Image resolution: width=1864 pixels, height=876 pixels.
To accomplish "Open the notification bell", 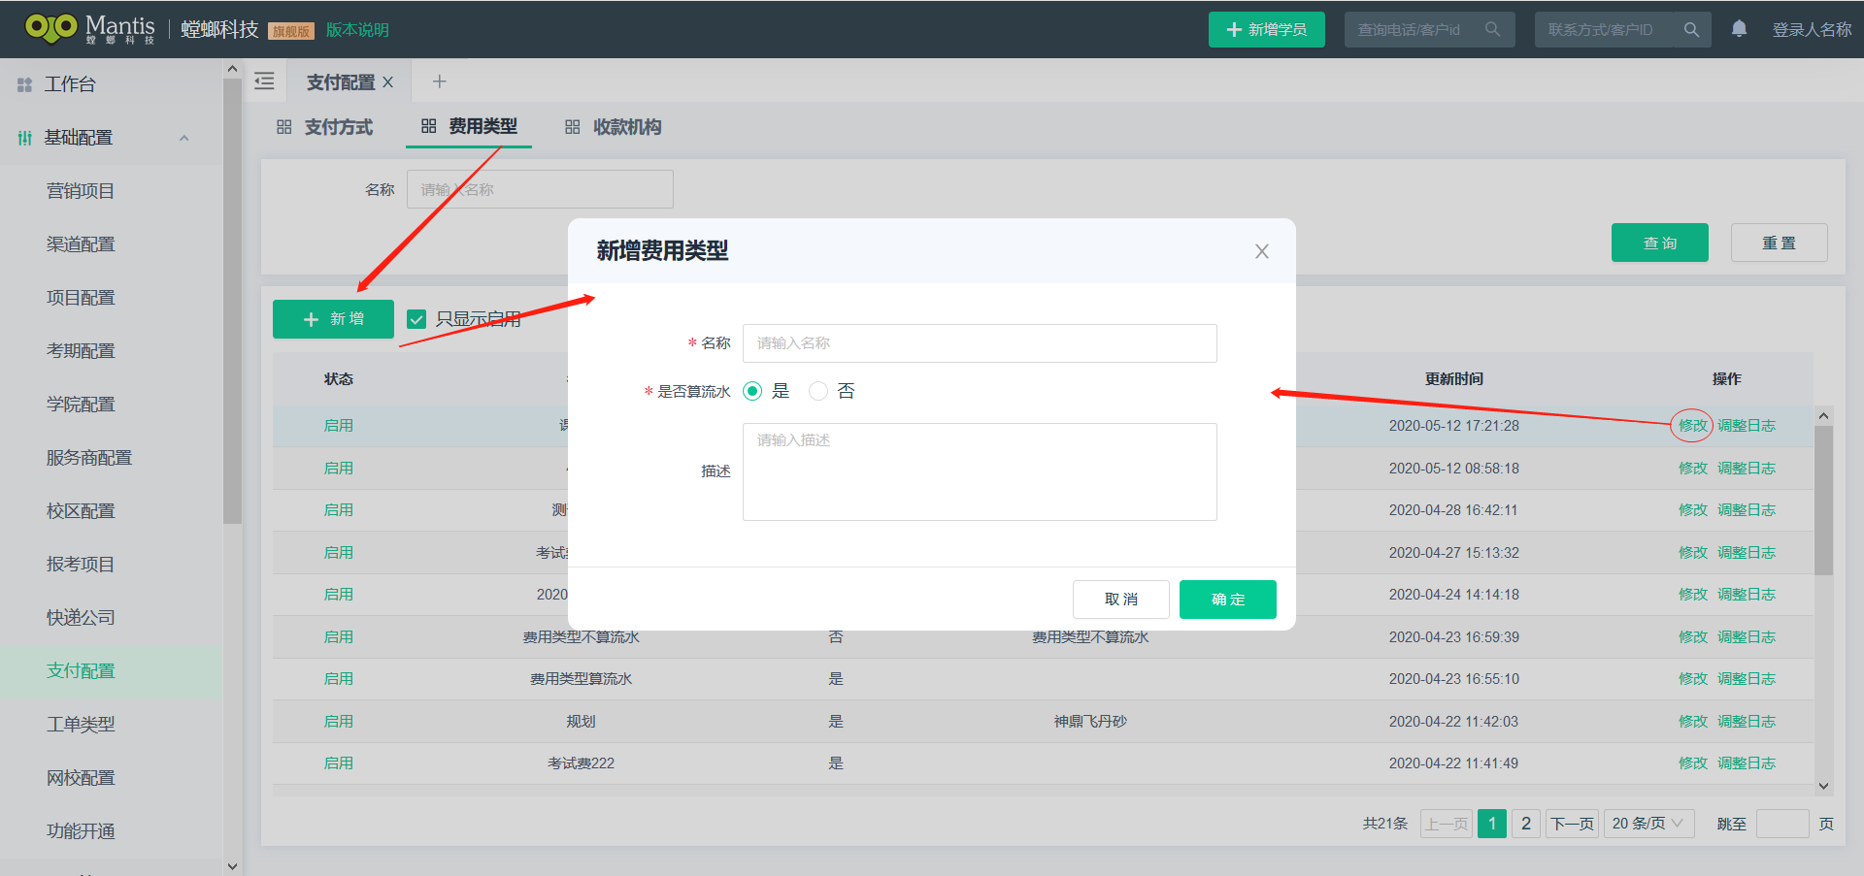I will 1739,29.
